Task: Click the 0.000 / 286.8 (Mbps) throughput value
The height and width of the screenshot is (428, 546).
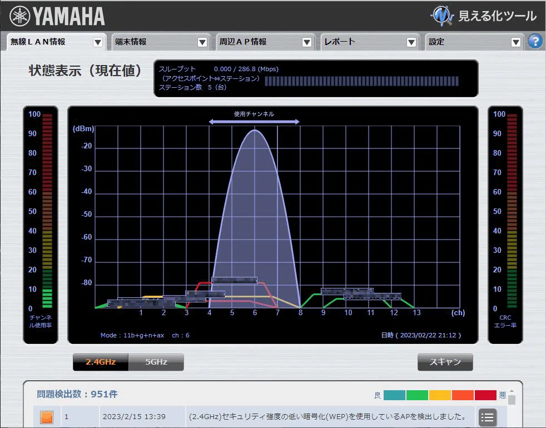Action: click(x=246, y=69)
